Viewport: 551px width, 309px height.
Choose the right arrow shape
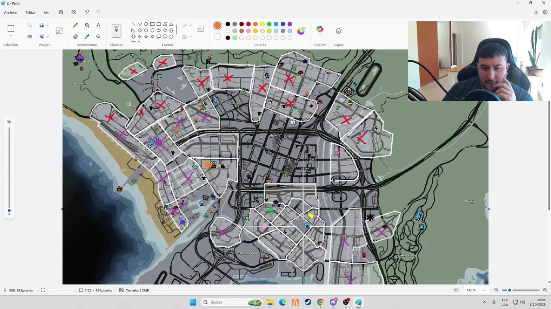[158, 30]
